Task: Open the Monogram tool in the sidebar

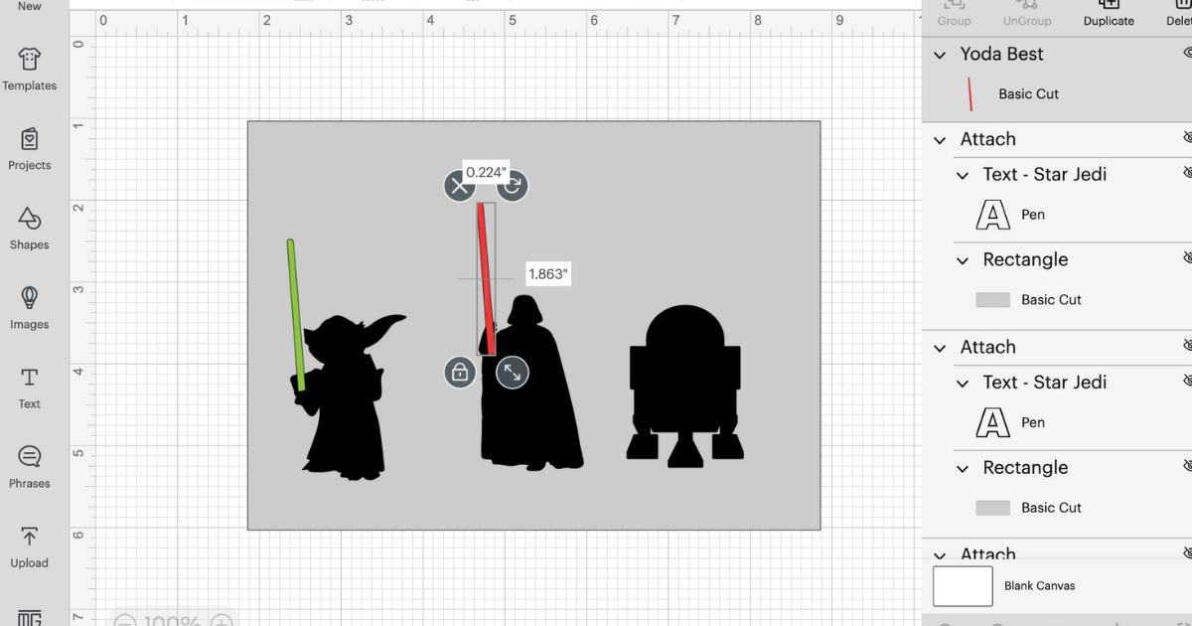Action: click(x=30, y=617)
